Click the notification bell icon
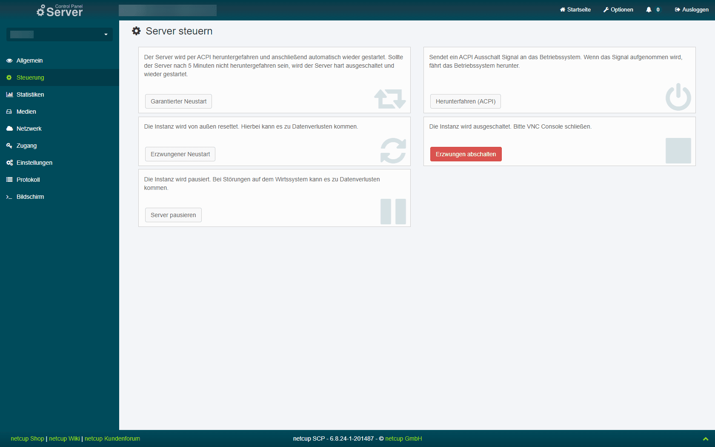Image resolution: width=715 pixels, height=447 pixels. [649, 10]
